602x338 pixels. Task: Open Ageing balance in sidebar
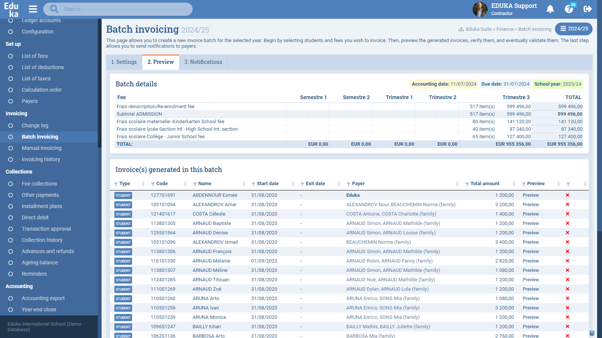[40, 263]
